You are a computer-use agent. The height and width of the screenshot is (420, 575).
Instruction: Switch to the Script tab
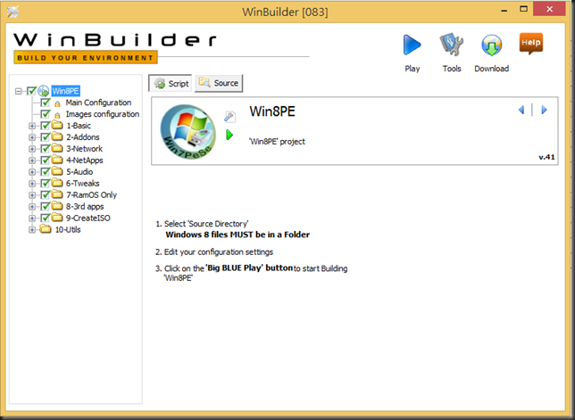171,84
